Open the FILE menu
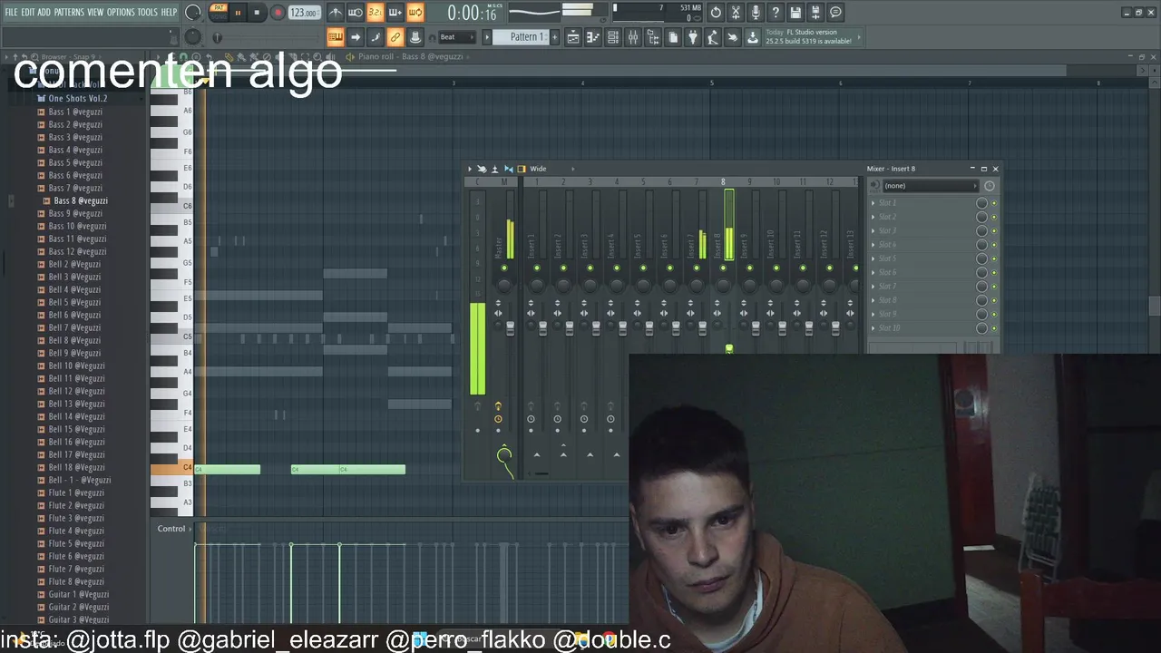Viewport: 1161px width, 653px height. 11,12
